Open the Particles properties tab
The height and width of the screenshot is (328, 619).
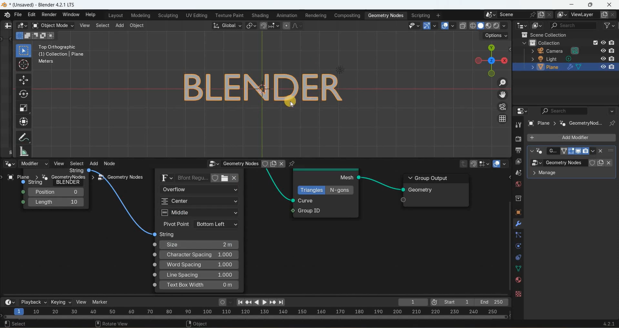pos(518,235)
